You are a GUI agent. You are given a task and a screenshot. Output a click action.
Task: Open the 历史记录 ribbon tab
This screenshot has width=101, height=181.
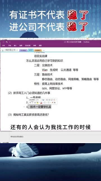point(27,46)
